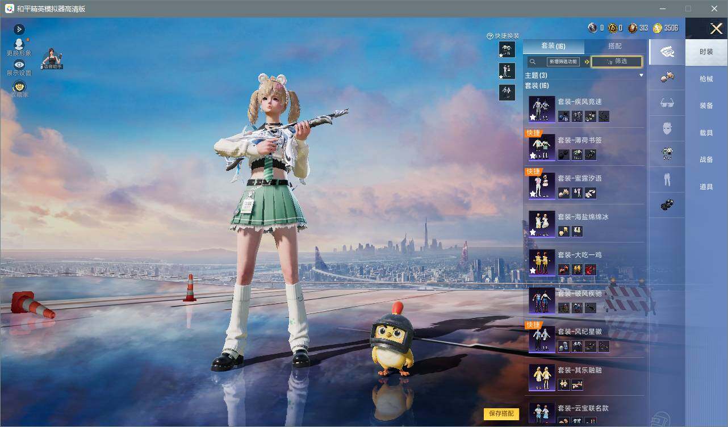The height and width of the screenshot is (427, 728).
Task: Open the 道具 category tab
Action: [706, 187]
